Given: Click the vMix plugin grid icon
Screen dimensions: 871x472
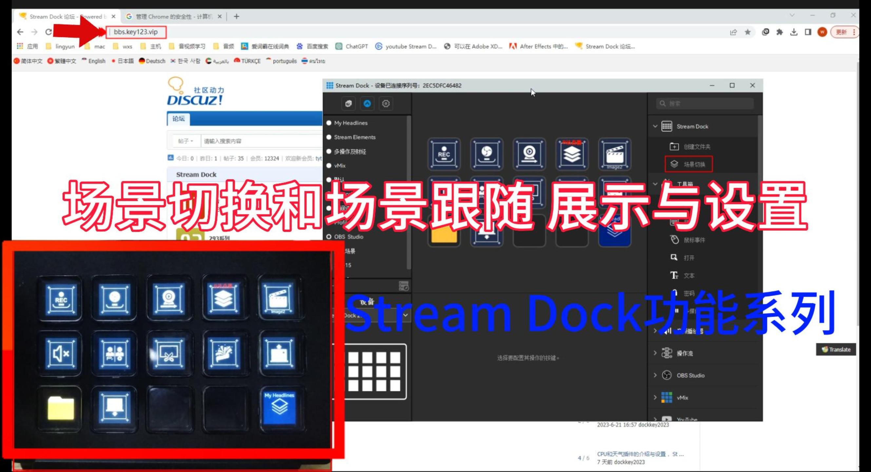Looking at the screenshot, I should click(667, 398).
